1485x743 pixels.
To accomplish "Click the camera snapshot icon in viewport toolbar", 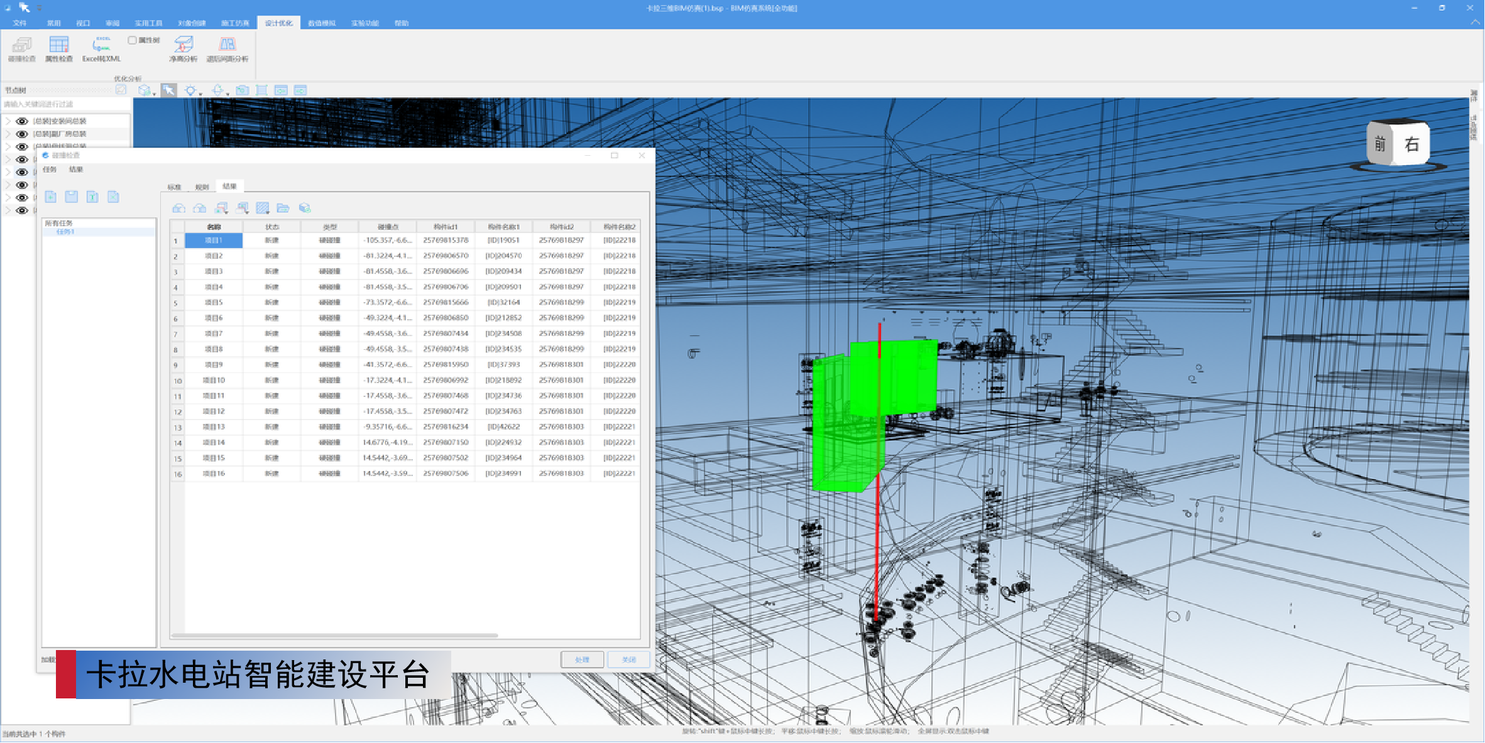I will (242, 90).
